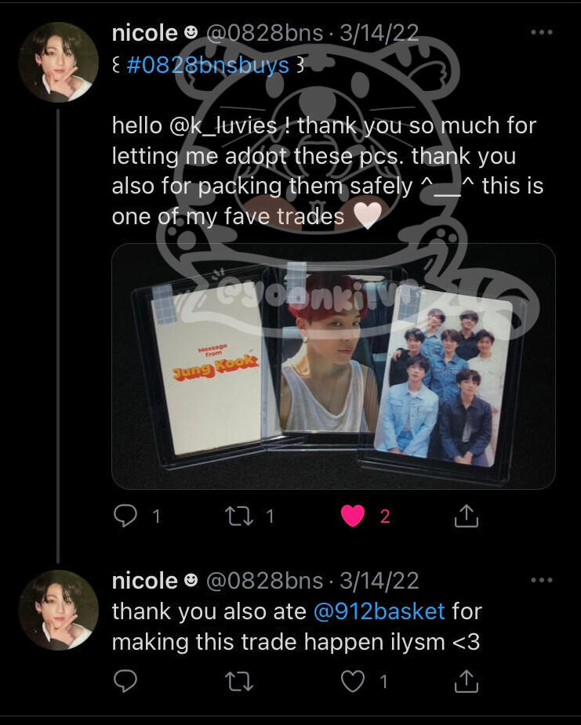View nicole's avatar on first tweet
Viewport: 581px width, 725px height.
(x=58, y=62)
